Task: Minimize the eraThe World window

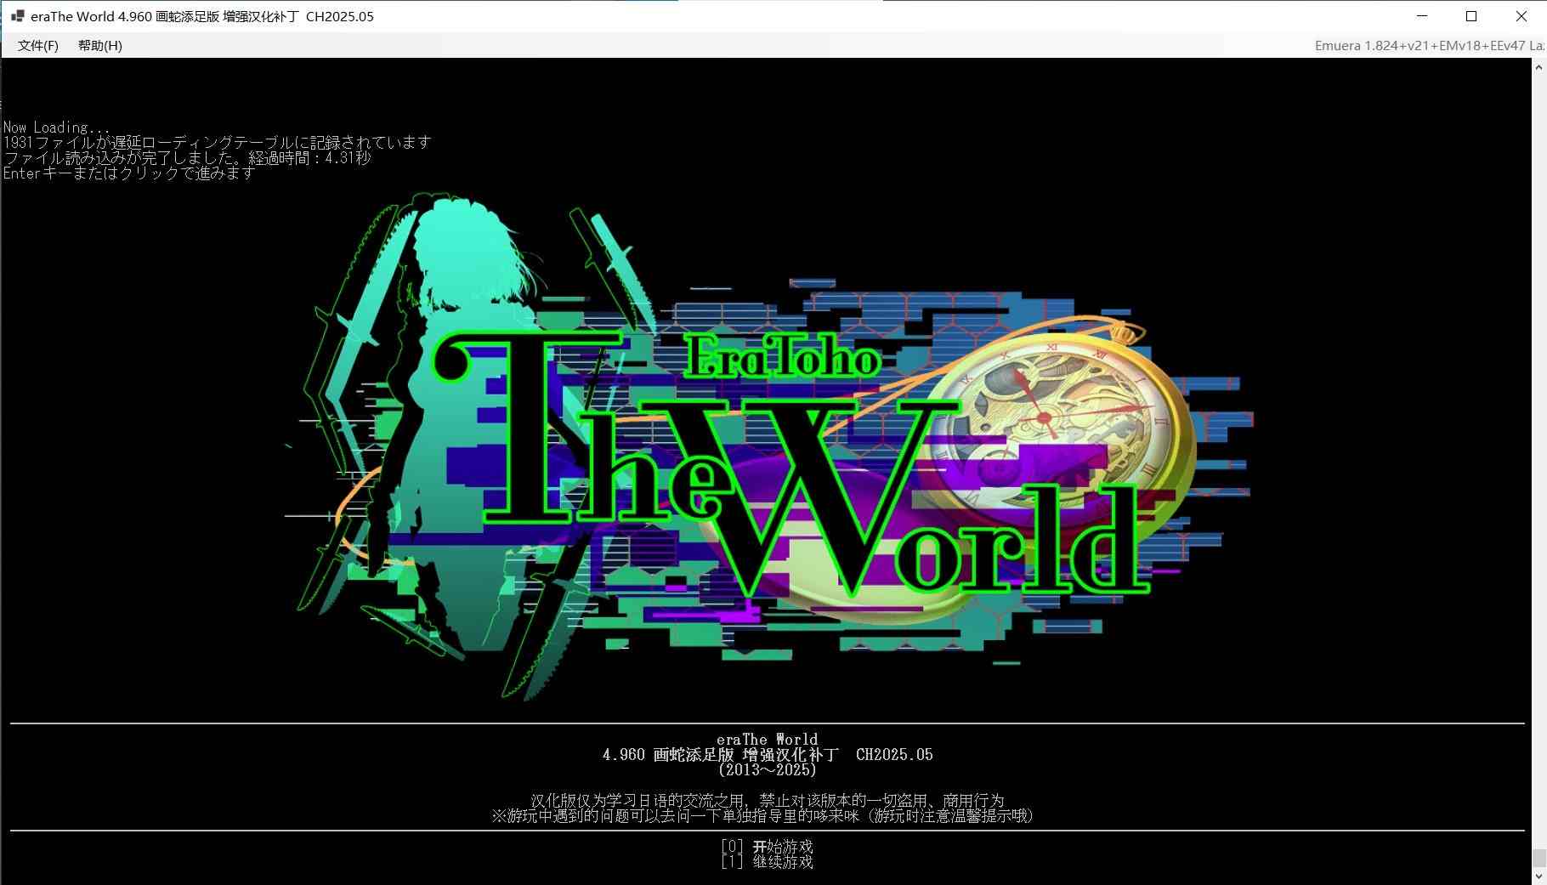Action: tap(1422, 16)
